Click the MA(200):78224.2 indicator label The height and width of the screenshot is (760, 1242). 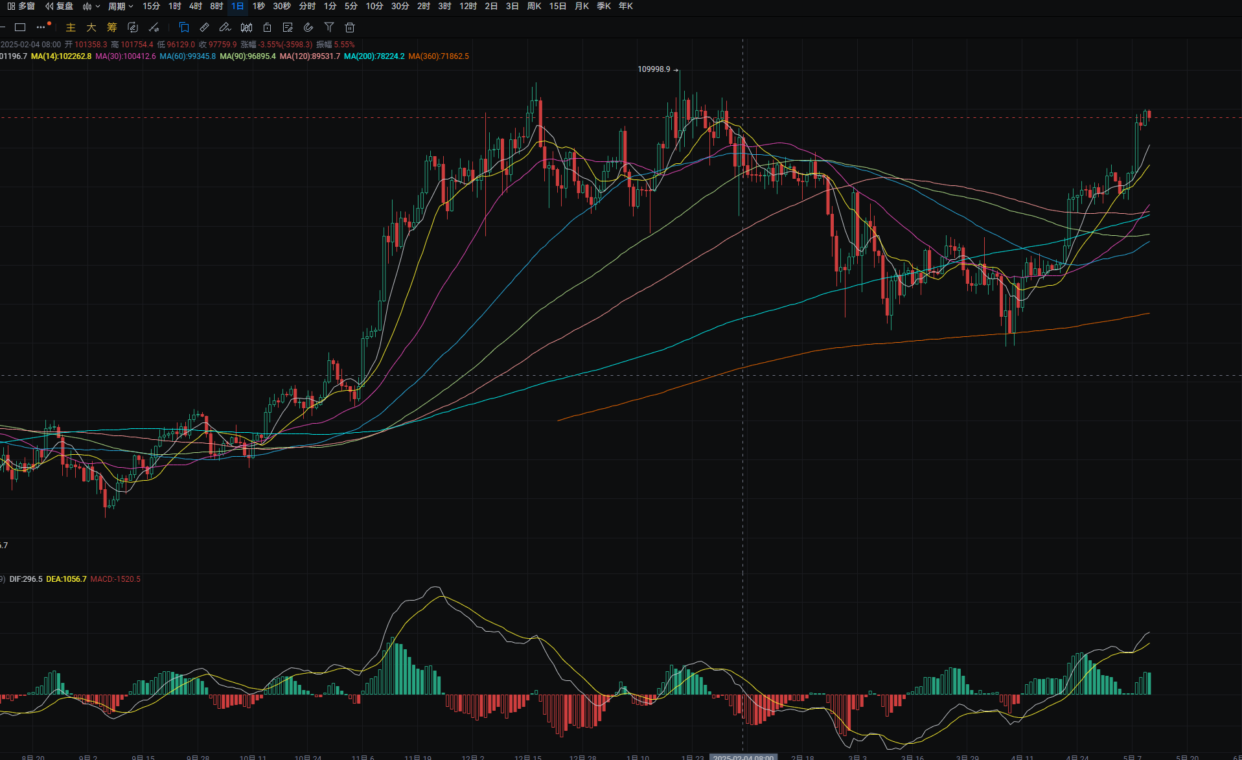(x=374, y=56)
